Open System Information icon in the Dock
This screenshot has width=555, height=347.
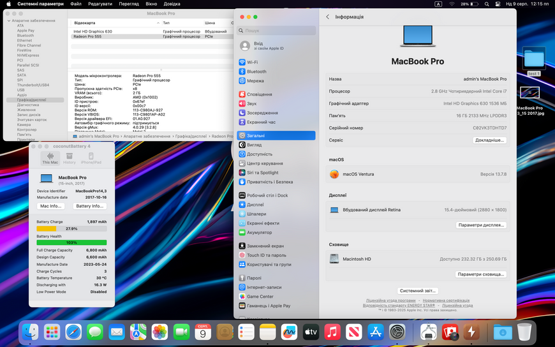428,332
